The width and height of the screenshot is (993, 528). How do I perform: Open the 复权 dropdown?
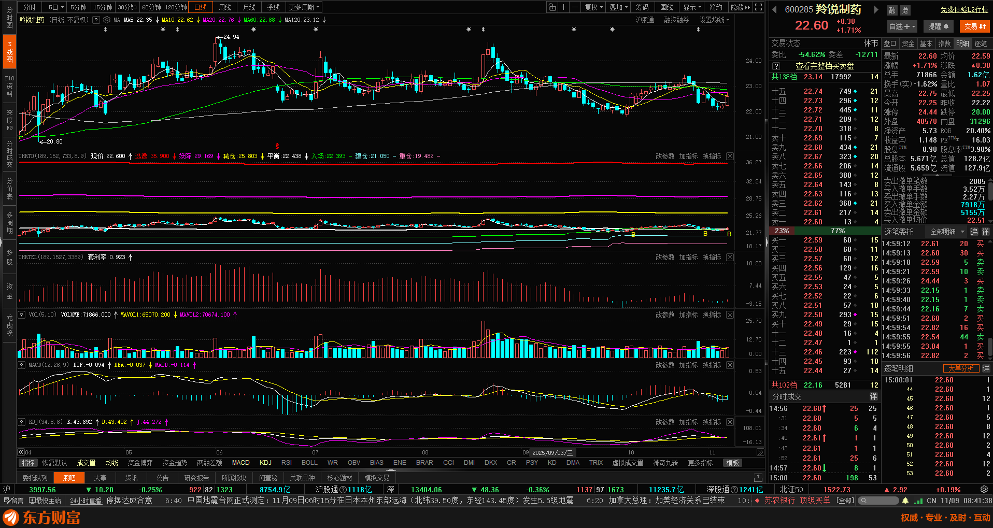click(x=594, y=7)
